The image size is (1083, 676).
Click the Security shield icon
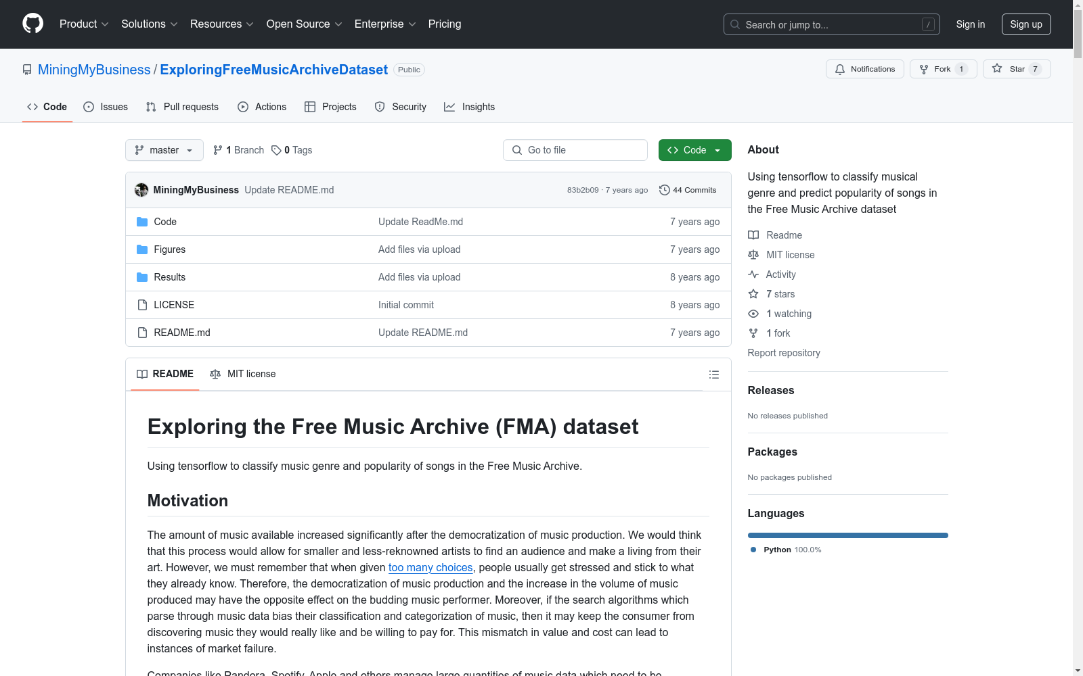click(380, 107)
